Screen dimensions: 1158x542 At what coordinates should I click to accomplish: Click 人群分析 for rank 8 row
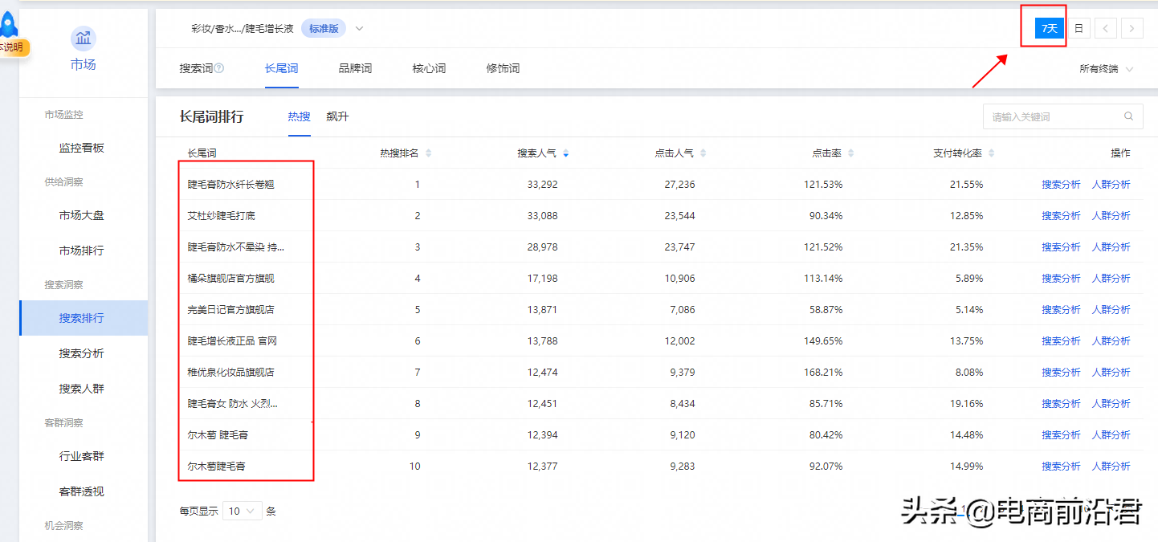pos(1111,404)
